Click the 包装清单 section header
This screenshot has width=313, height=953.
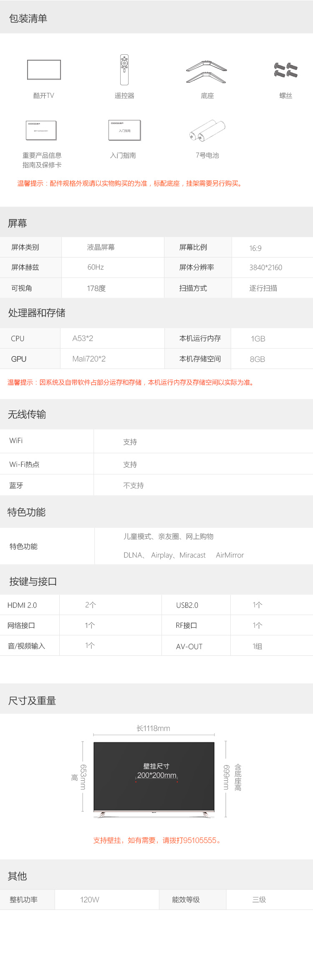28,18
